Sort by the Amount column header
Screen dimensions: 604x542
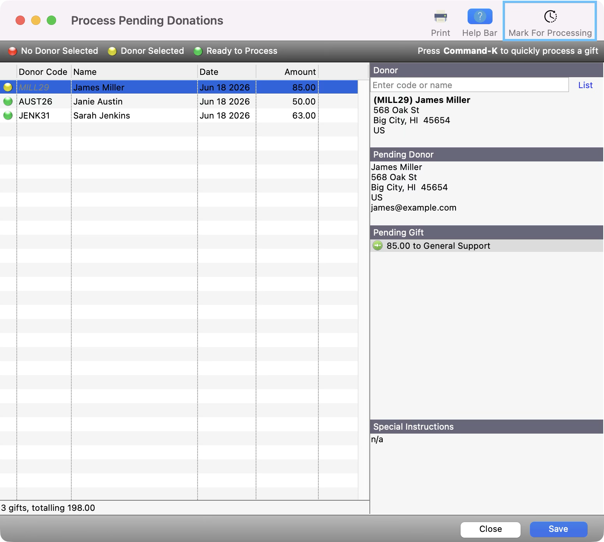click(287, 72)
